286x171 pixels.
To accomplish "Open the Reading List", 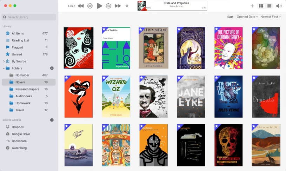I will click(29, 40).
